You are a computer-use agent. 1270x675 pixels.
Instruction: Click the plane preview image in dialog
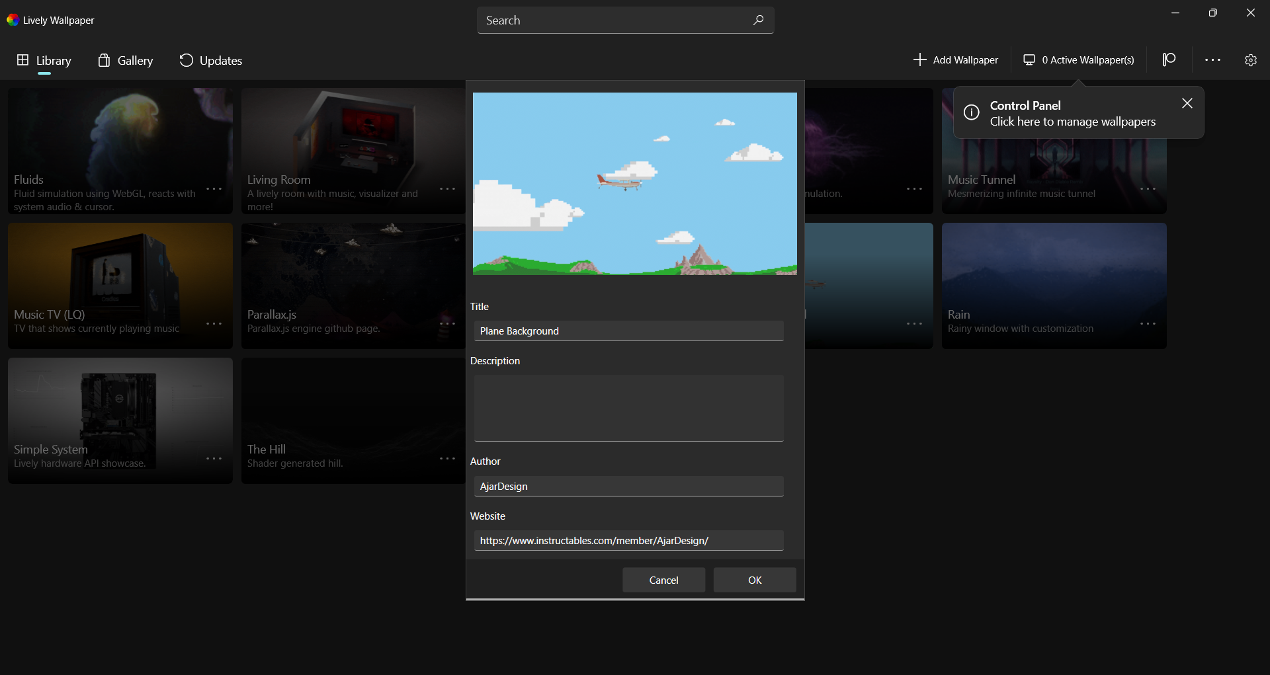pos(634,183)
